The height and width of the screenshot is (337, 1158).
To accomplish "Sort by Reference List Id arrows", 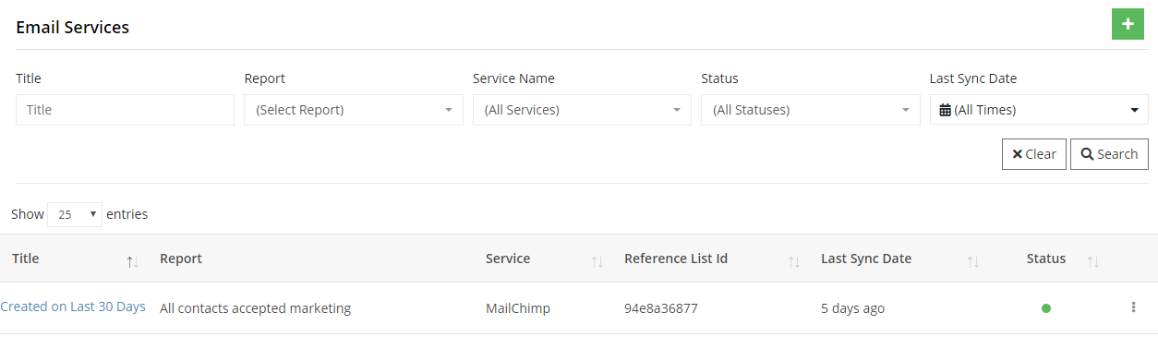I will [794, 261].
